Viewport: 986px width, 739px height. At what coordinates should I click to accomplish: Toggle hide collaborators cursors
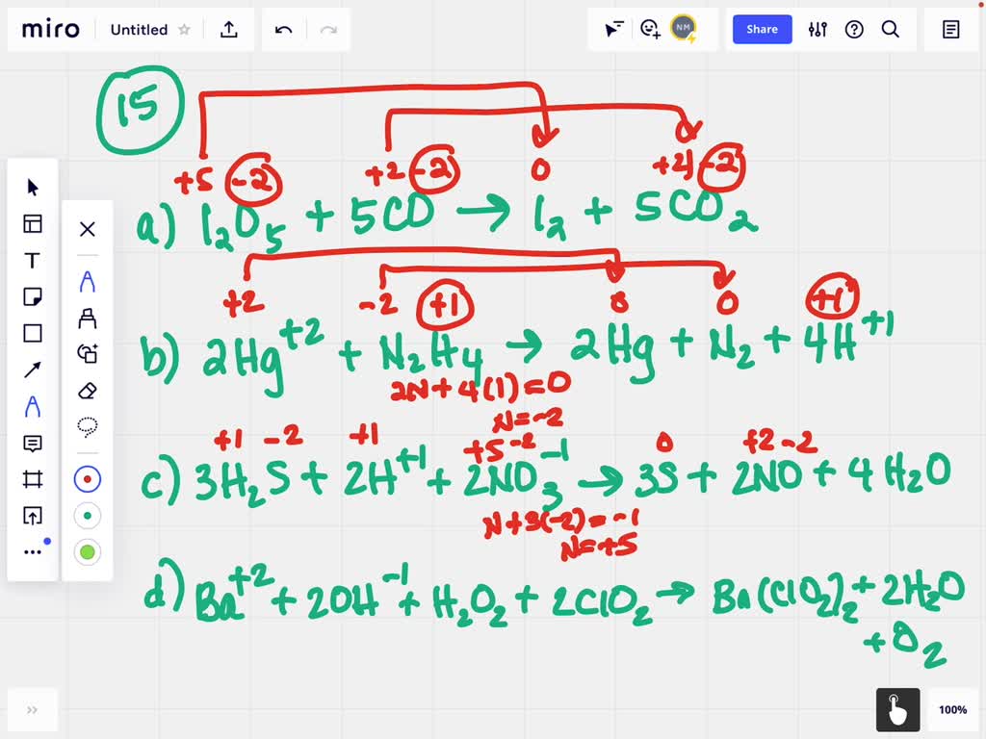[x=613, y=30]
